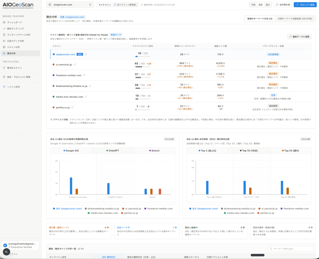Select Top 3 (最上位) chart tab
Screen dimensions: 319x259
pyautogui.click(x=207, y=151)
